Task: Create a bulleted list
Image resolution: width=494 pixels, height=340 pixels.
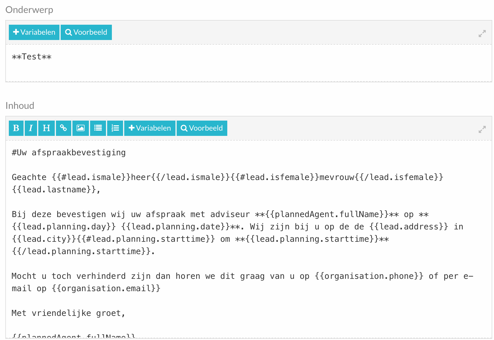Action: (98, 128)
